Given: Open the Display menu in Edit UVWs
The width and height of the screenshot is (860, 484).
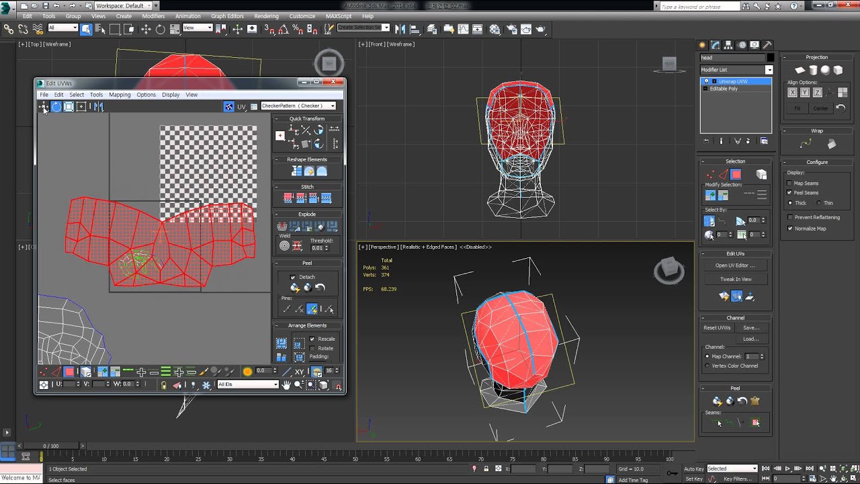Looking at the screenshot, I should tap(171, 95).
